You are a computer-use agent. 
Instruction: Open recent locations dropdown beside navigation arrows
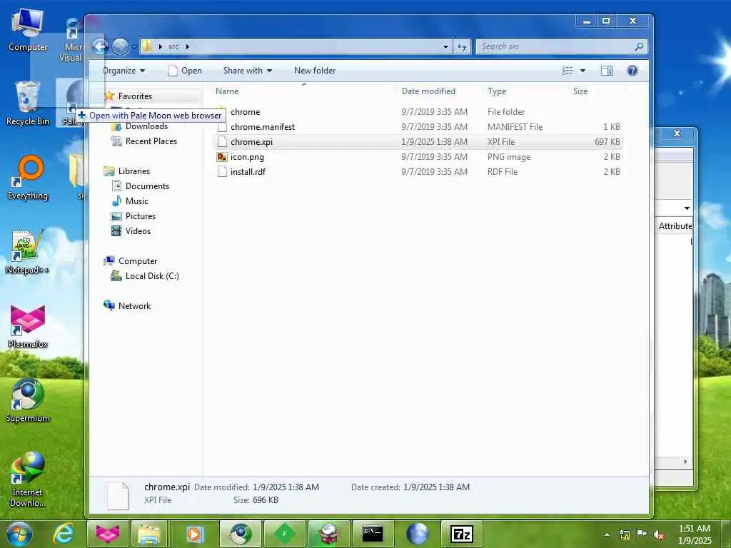[x=134, y=47]
